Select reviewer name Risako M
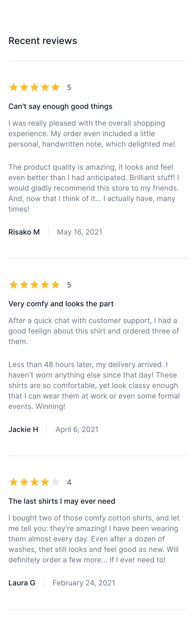This screenshot has width=196, height=643. click(x=24, y=232)
